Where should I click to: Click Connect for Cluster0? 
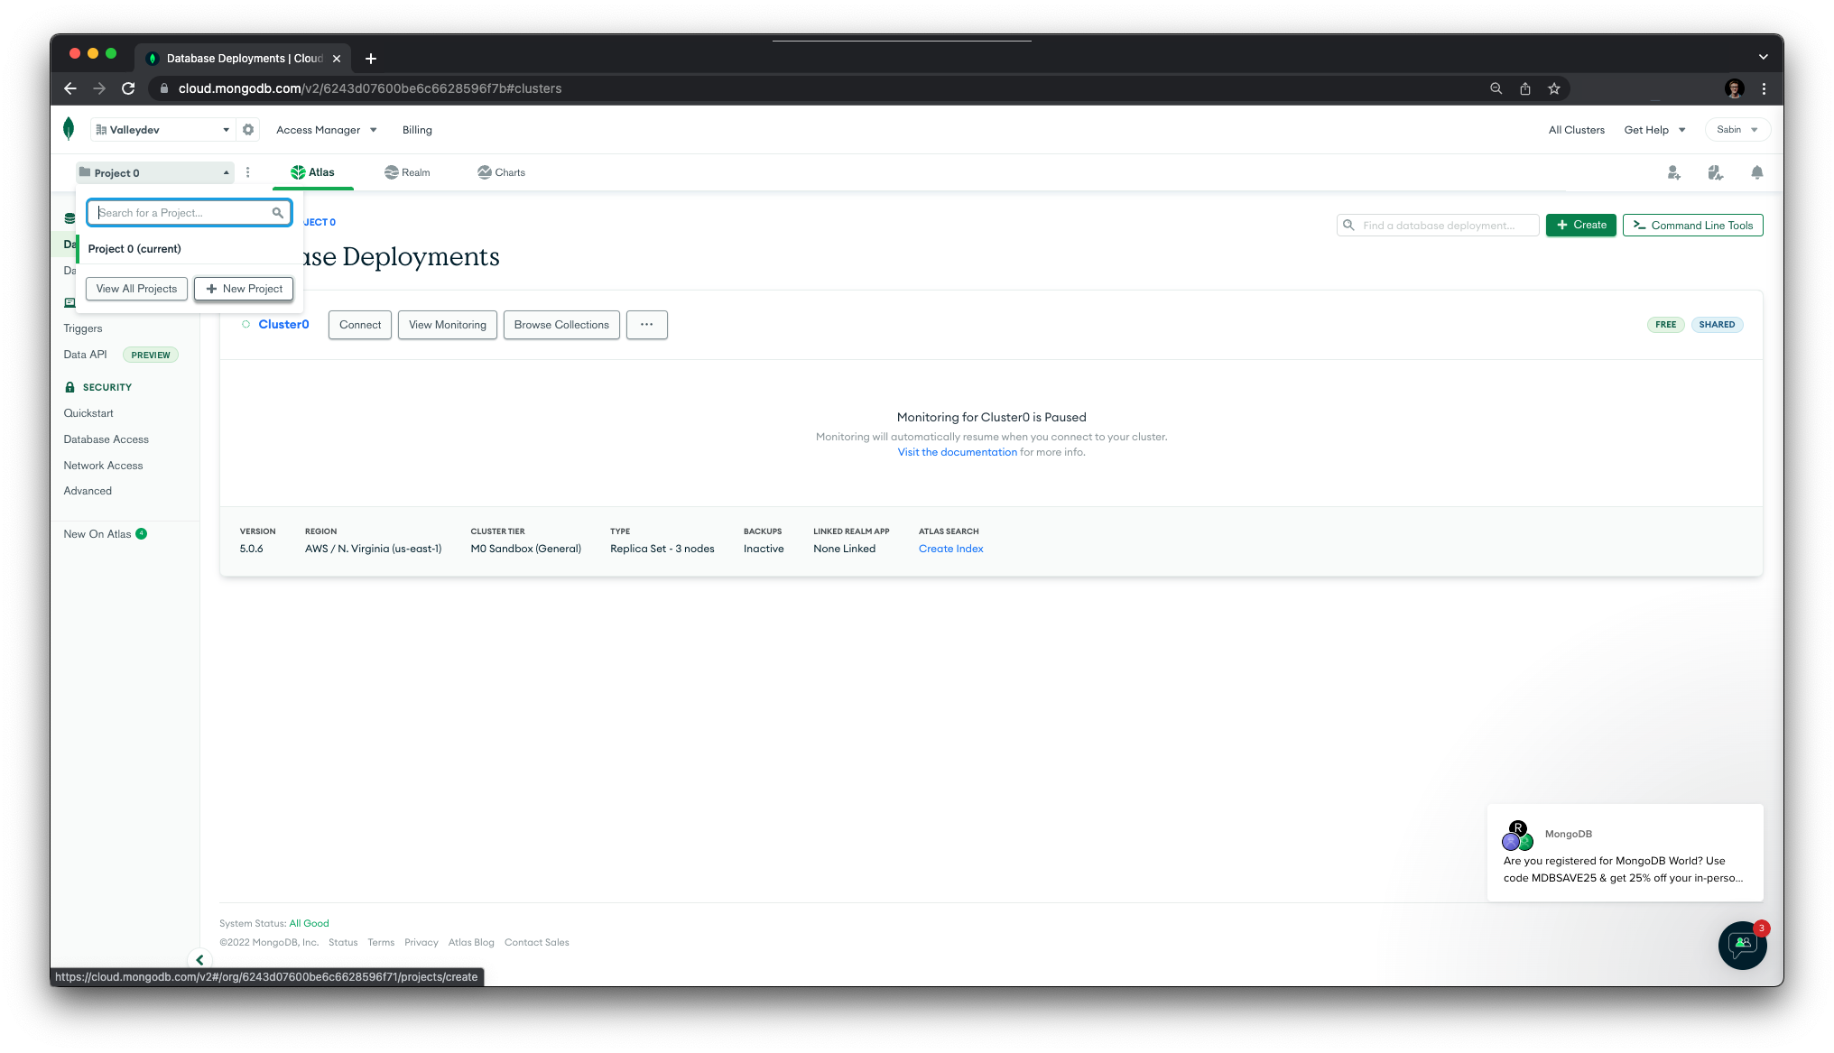click(360, 325)
